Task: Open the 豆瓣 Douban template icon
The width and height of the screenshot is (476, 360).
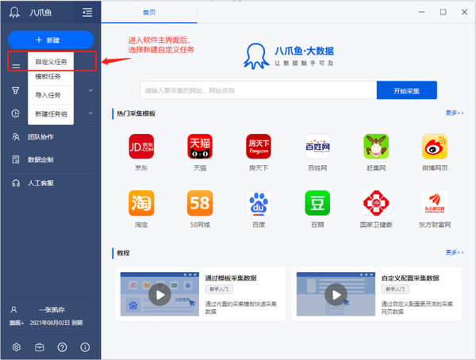Action: [x=317, y=203]
